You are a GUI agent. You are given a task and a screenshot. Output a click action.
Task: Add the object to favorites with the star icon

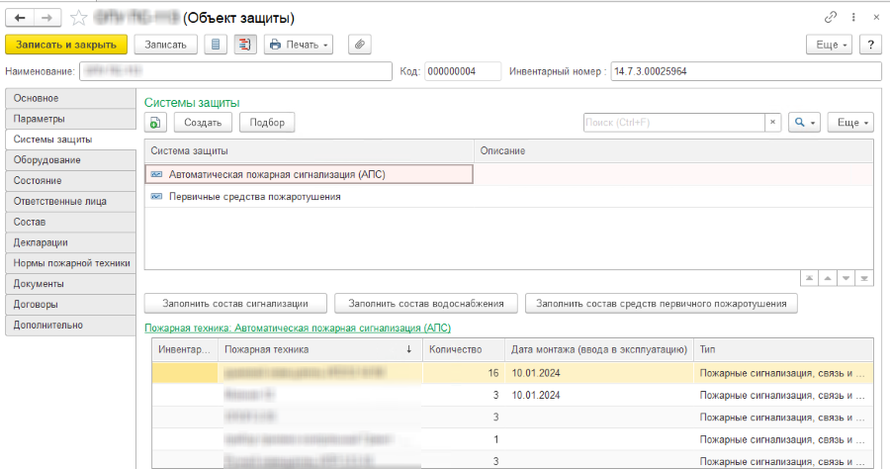click(78, 18)
